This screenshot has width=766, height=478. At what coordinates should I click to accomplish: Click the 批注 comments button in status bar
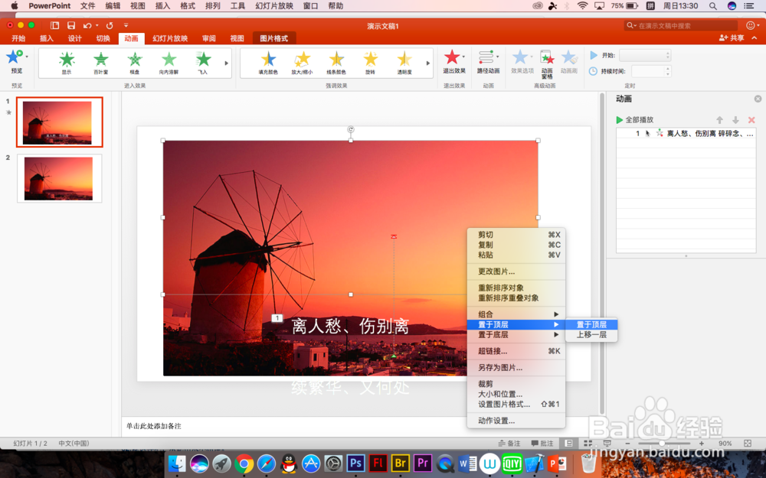pyautogui.click(x=542, y=444)
